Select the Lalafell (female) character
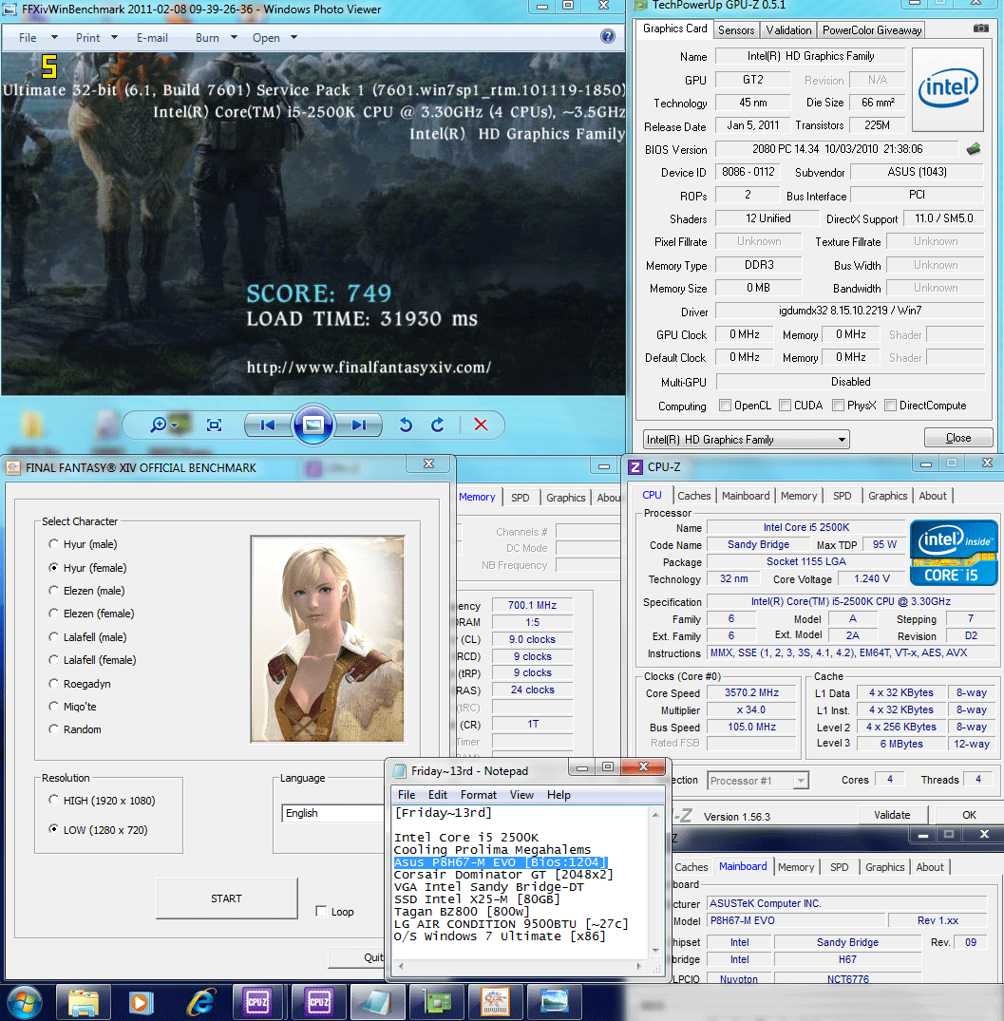1004x1021 pixels. pos(53,659)
